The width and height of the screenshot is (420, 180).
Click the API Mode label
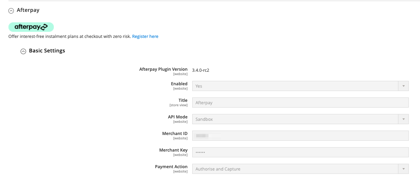(178, 117)
